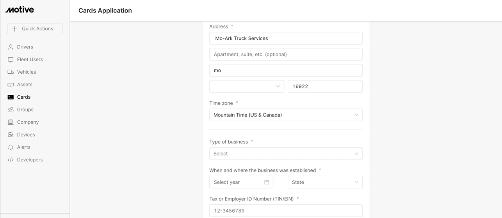502x218 pixels.
Task: Focus the Tax or Employer ID field
Action: (x=286, y=211)
